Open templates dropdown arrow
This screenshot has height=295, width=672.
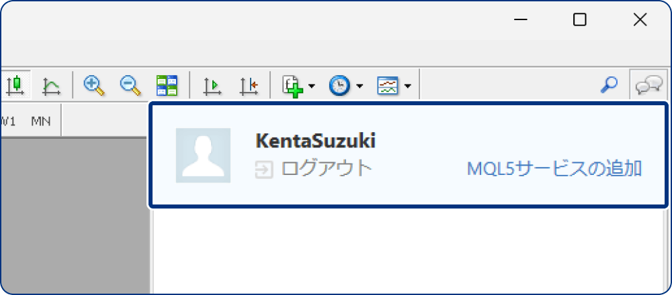[x=408, y=86]
